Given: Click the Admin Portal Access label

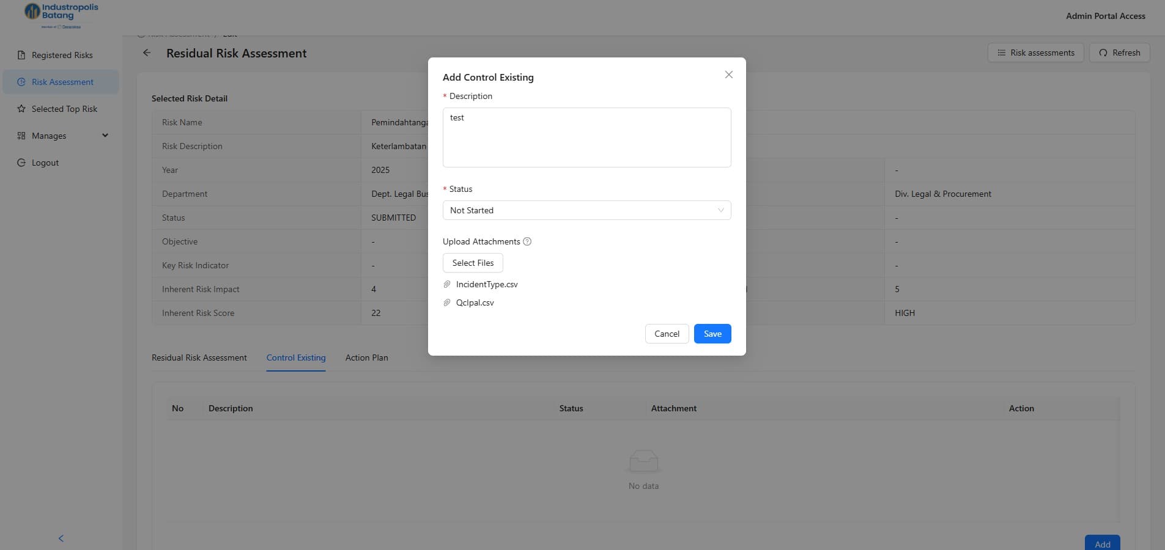Looking at the screenshot, I should (x=1106, y=16).
